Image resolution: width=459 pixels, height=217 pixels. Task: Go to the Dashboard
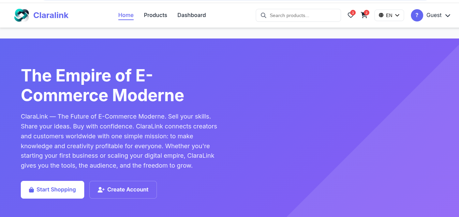tap(192, 15)
